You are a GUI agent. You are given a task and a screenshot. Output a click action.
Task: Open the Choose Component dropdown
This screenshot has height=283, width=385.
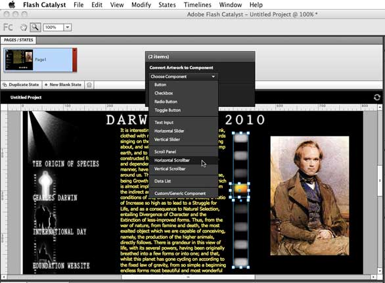[x=183, y=77]
